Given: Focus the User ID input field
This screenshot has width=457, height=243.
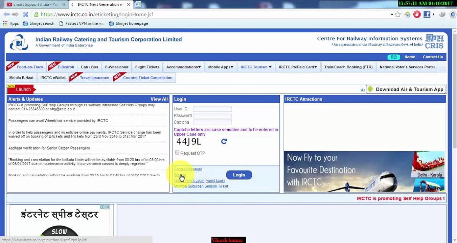Looking at the screenshot, I should [212, 109].
